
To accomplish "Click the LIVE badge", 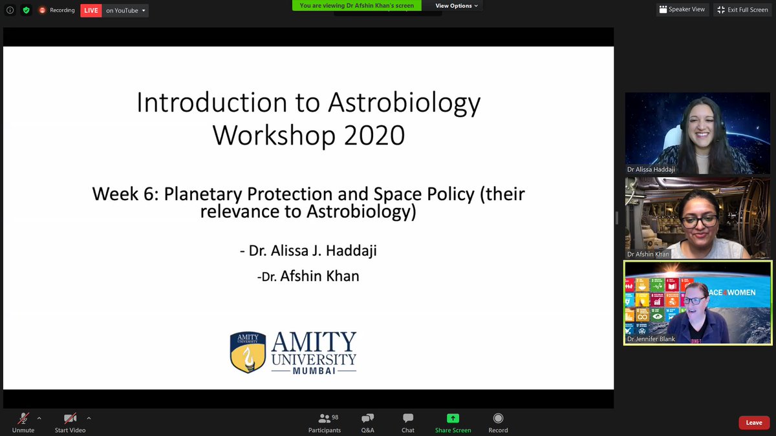I will [91, 10].
